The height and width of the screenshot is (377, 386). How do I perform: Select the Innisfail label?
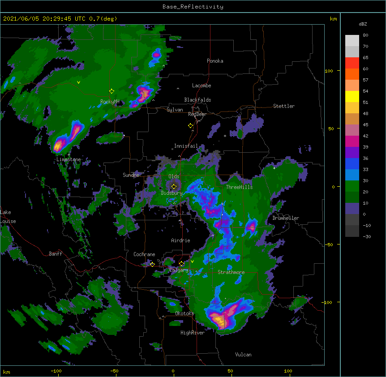186,146
